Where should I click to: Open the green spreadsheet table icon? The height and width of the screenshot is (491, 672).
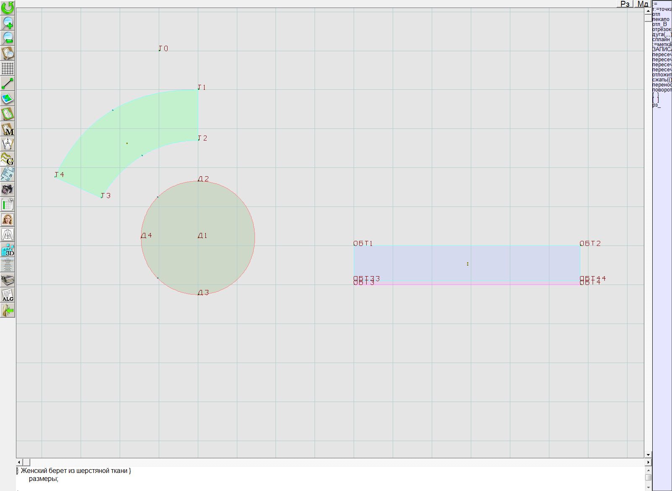(x=8, y=204)
